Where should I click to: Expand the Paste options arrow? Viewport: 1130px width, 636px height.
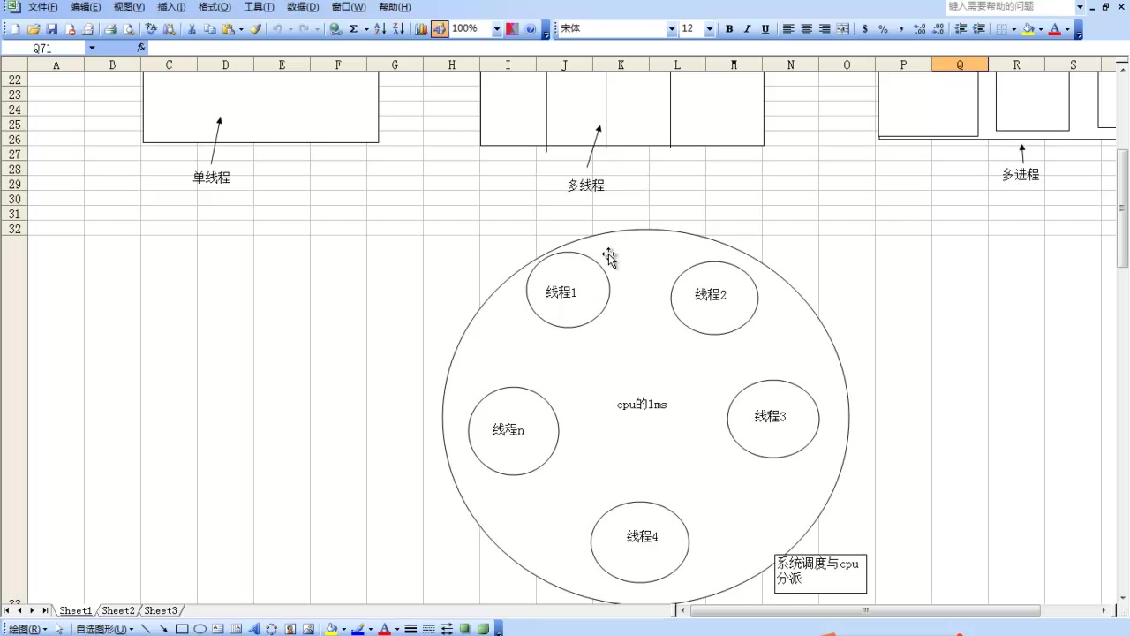click(x=240, y=29)
